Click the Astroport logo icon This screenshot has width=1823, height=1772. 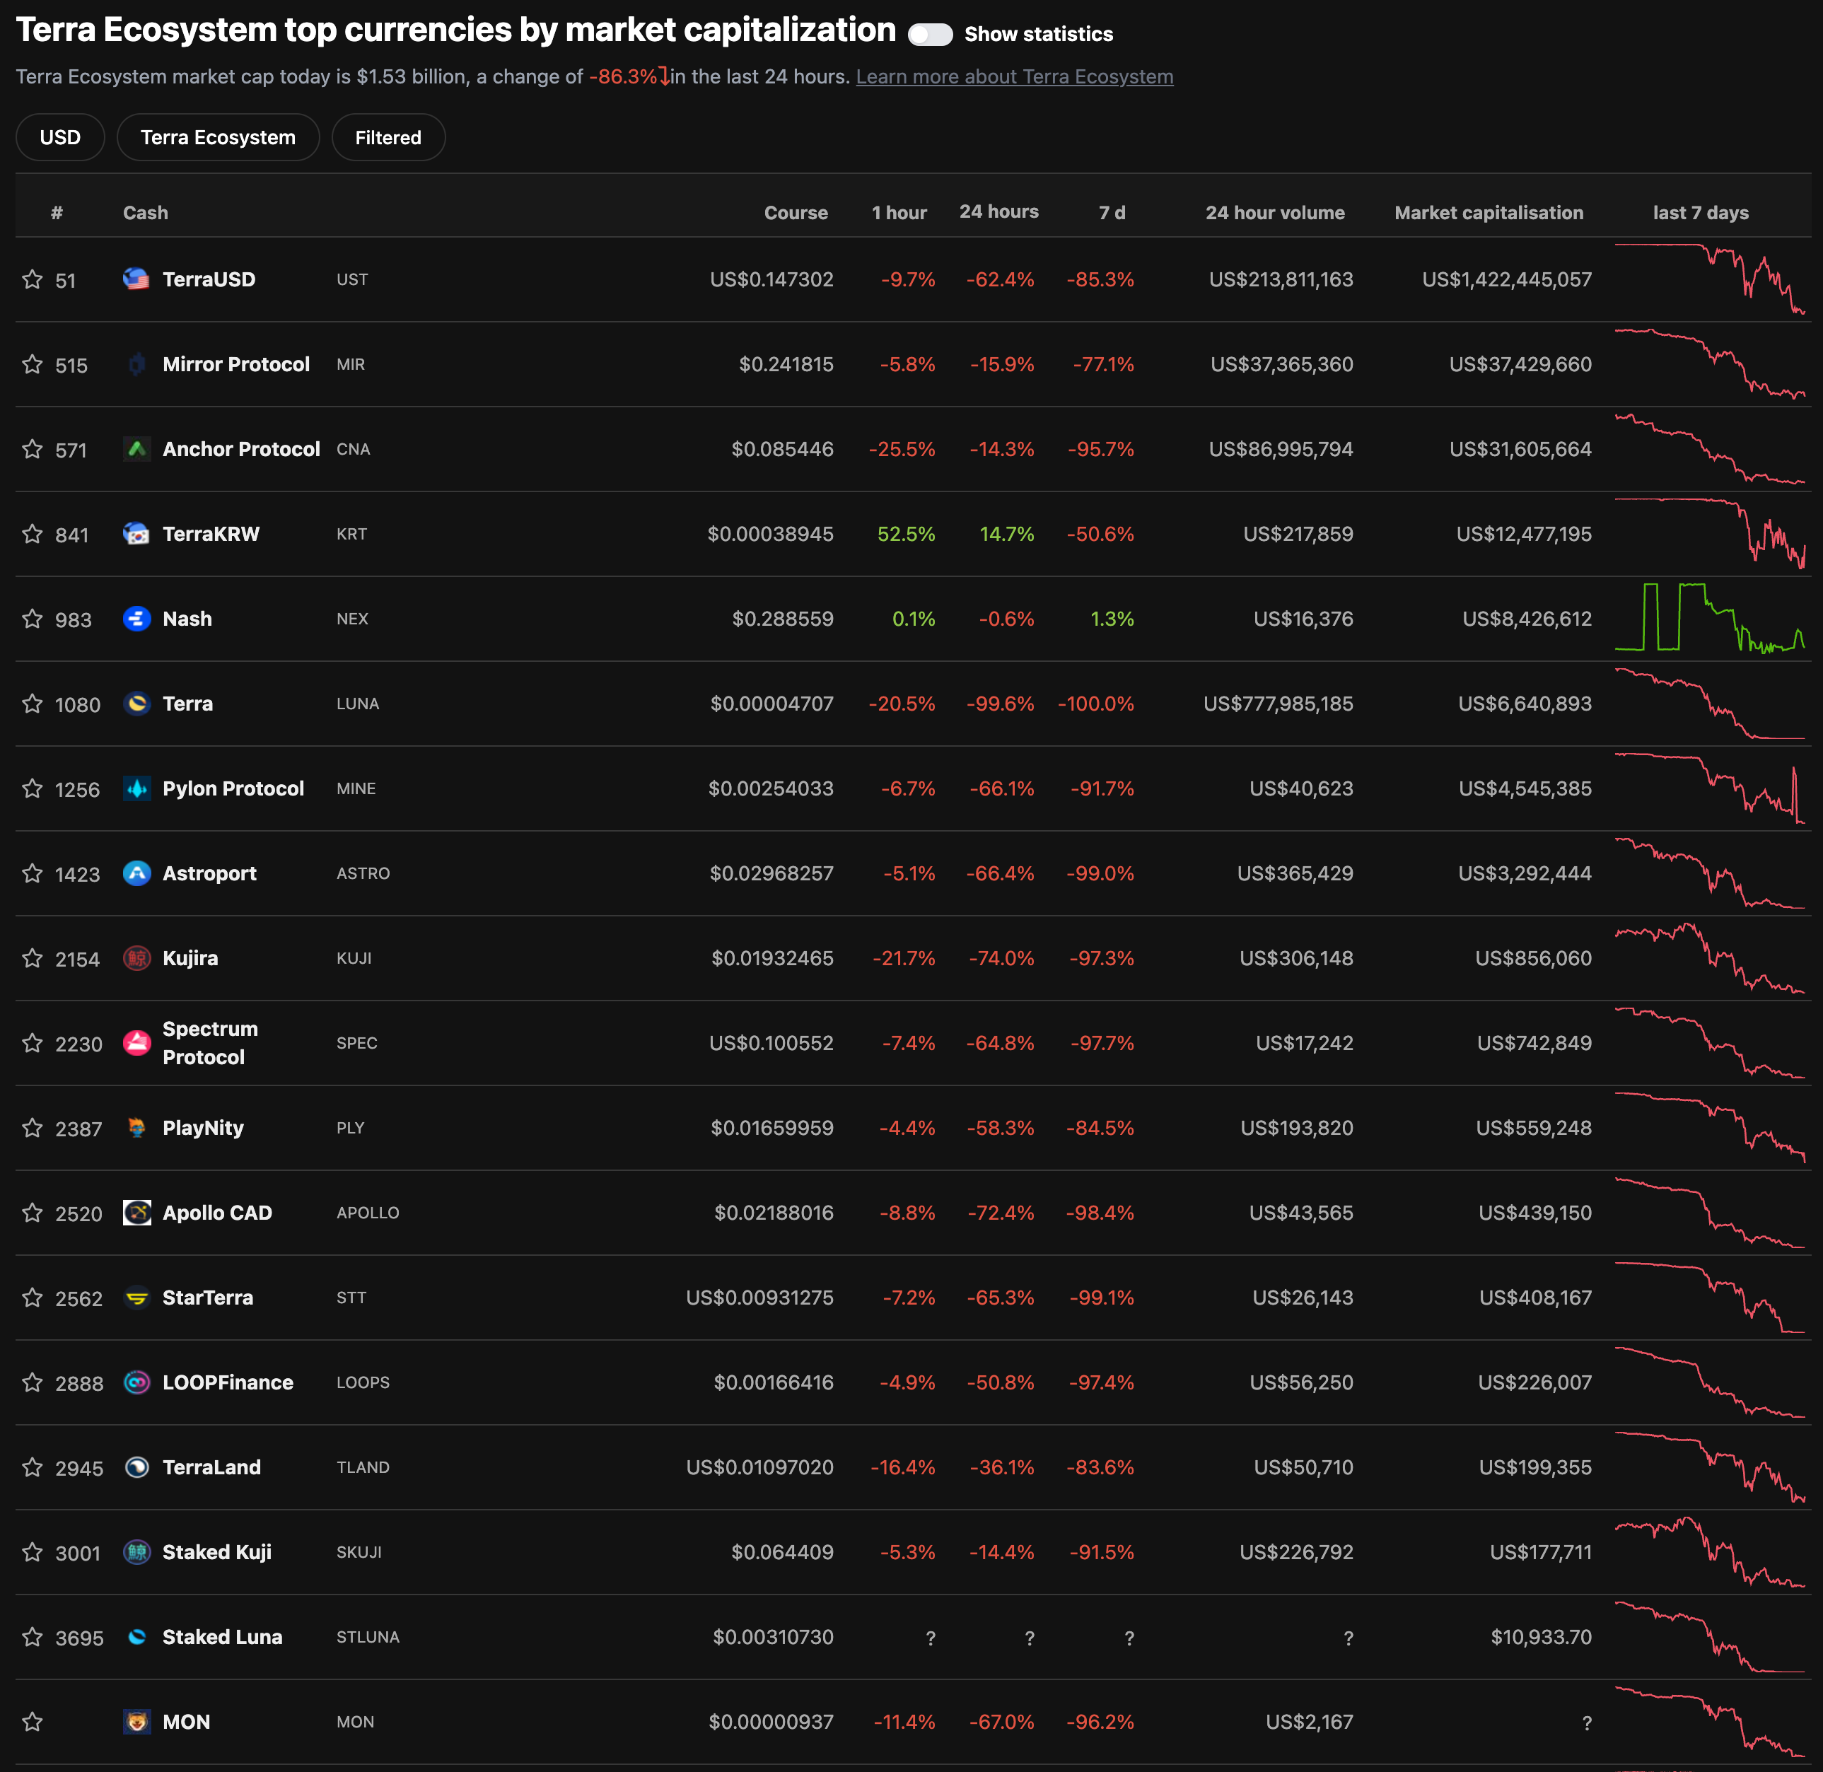(x=136, y=873)
